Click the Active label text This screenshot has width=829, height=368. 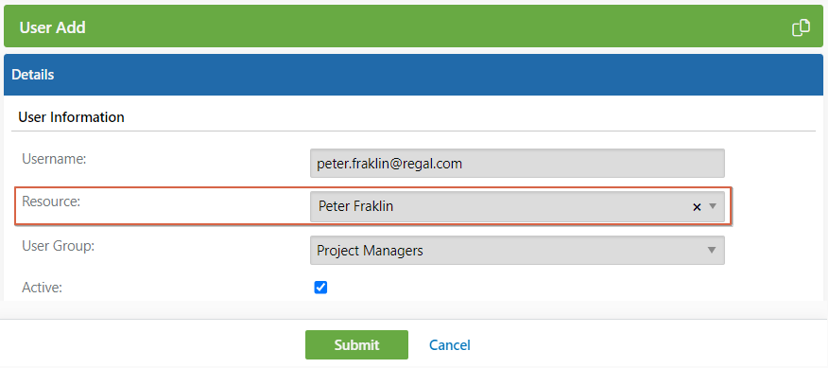[x=43, y=288]
